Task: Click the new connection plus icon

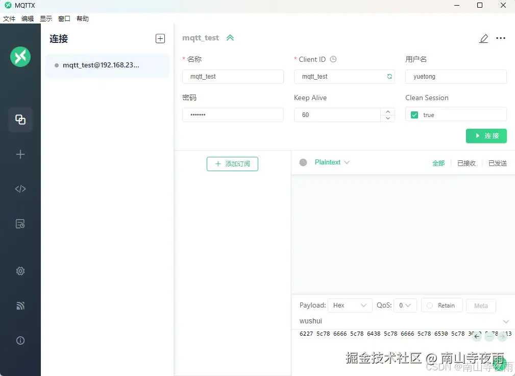Action: click(x=160, y=38)
